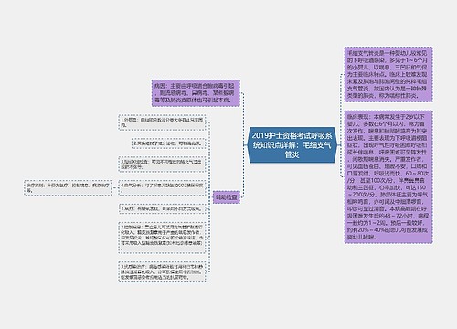This screenshot has width=457, height=329.
Task: Select the '1.外周血' blood test node
Action: 162,122
